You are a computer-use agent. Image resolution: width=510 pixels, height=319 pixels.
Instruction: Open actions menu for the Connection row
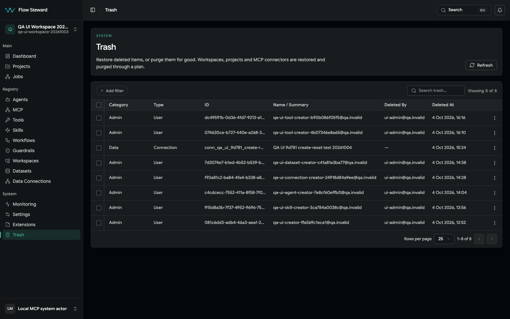tap(495, 148)
